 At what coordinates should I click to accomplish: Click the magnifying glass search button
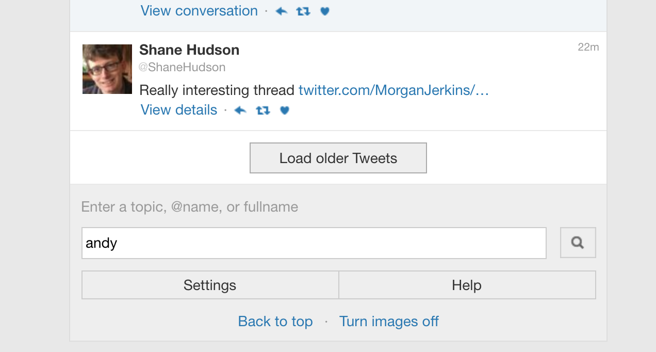(x=578, y=243)
